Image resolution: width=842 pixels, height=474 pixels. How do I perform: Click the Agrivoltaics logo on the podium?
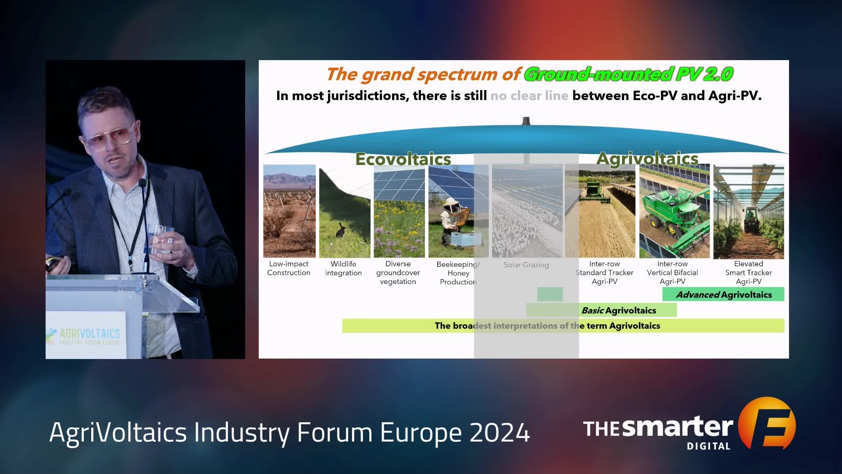pyautogui.click(x=83, y=336)
